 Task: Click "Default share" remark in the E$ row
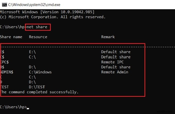(115, 52)
